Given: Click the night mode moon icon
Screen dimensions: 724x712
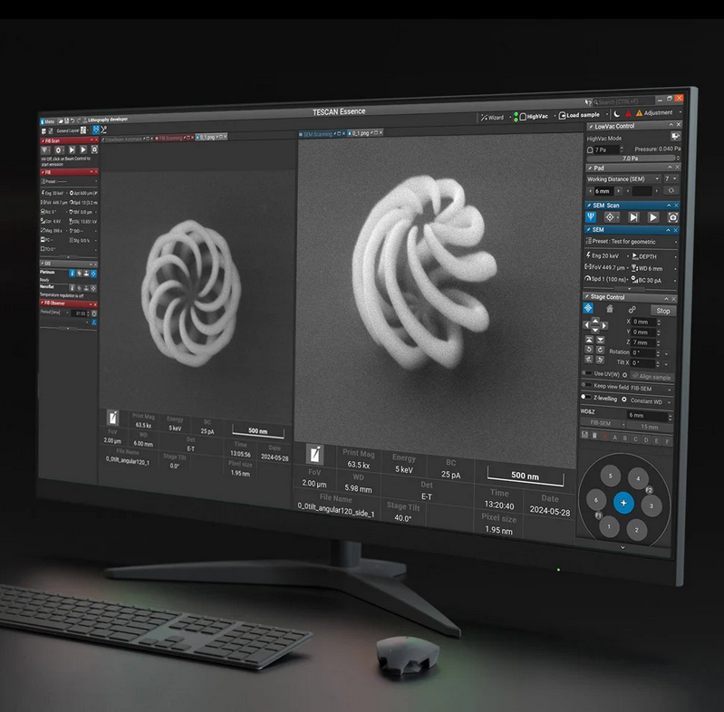Looking at the screenshot, I should pyautogui.click(x=617, y=113).
